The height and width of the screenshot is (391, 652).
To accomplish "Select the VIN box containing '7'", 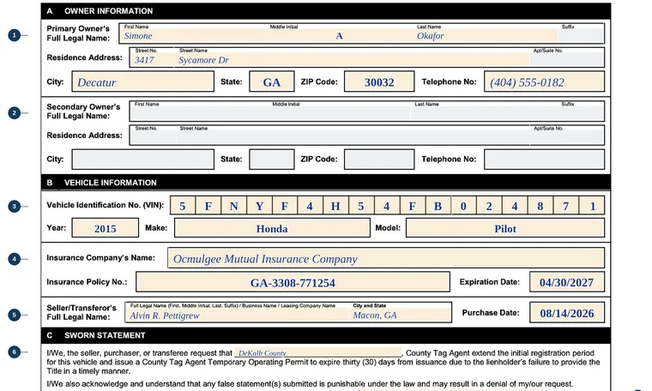I will pos(566,206).
